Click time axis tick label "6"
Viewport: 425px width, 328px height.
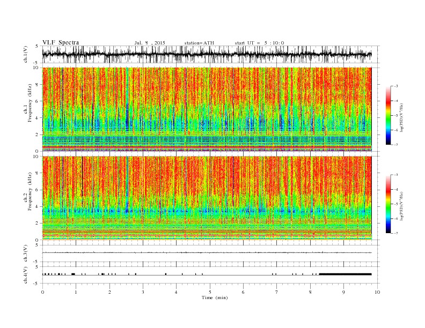click(243, 292)
